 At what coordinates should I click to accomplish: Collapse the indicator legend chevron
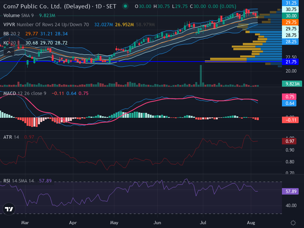tap(9, 52)
